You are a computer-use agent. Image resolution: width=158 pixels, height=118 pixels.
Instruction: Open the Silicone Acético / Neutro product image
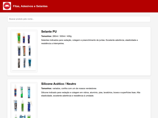(x=24, y=100)
